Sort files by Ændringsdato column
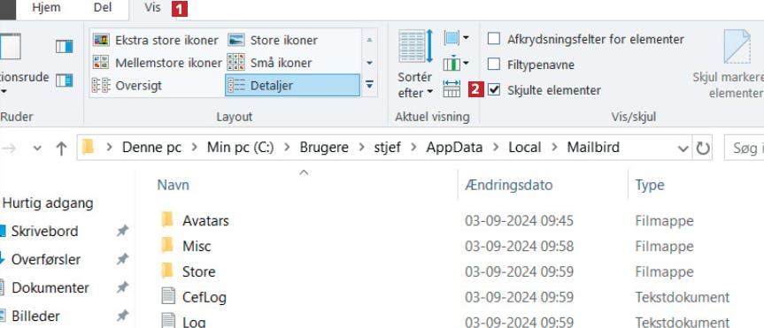764x328 pixels. pyautogui.click(x=509, y=185)
